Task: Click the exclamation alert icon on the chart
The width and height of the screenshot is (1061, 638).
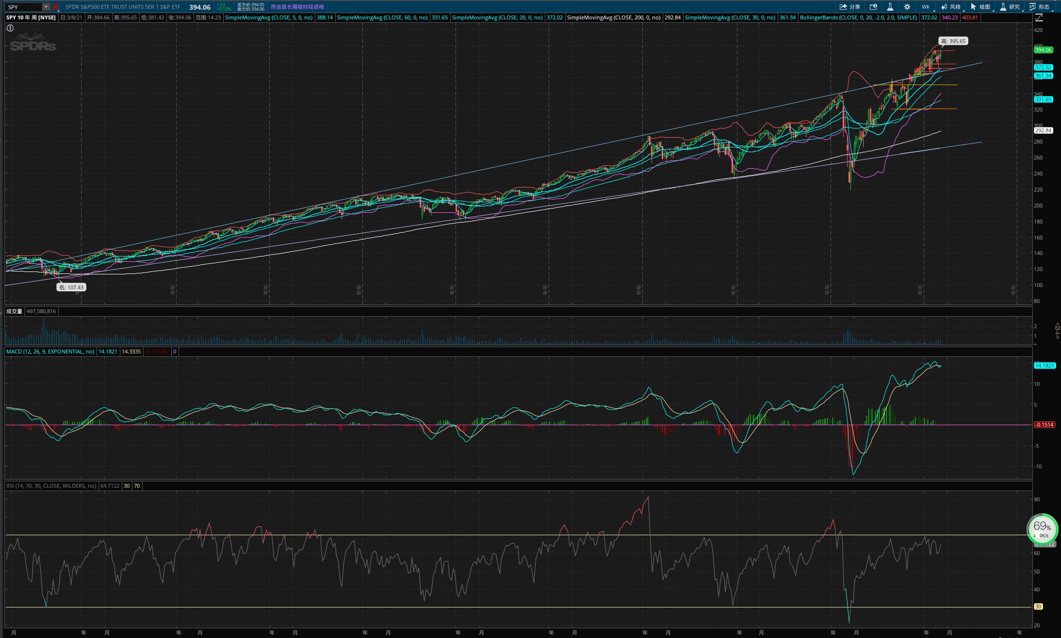Action: [x=10, y=28]
